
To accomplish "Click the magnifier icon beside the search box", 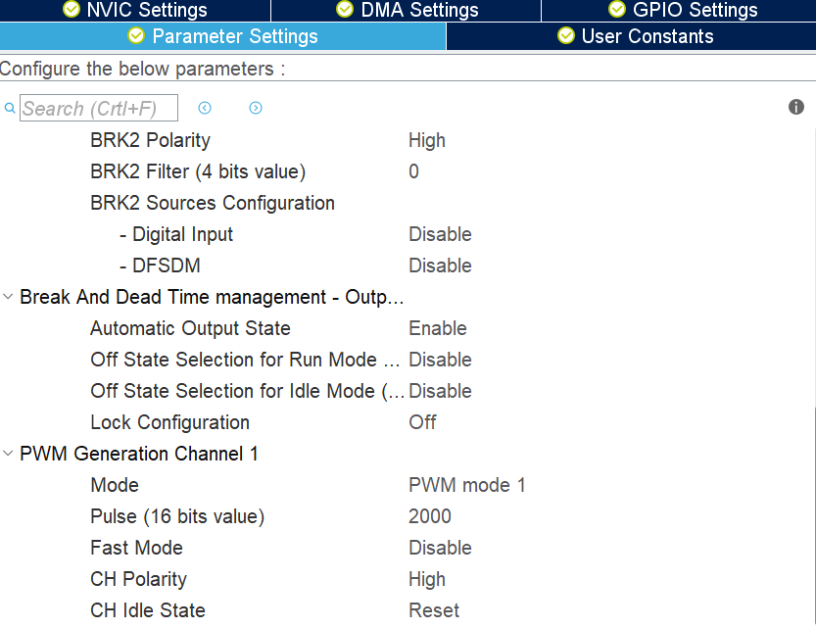I will [10, 108].
